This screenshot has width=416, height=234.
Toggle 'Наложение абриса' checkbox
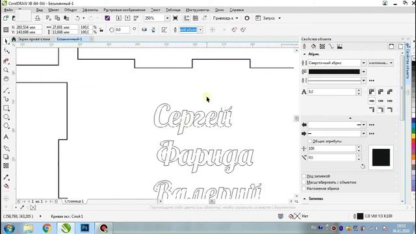[x=304, y=188]
